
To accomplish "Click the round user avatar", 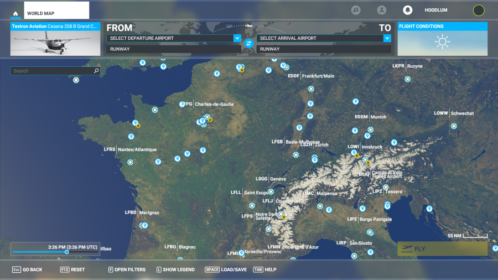I will [478, 10].
